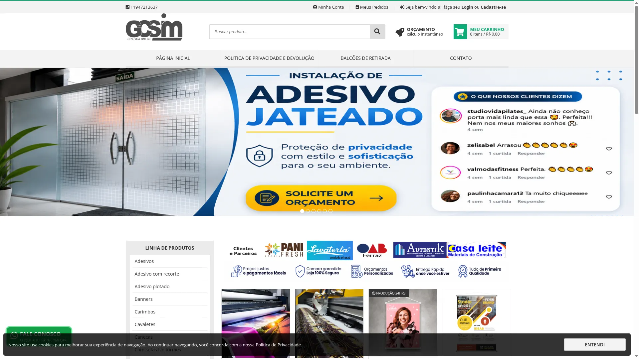Screen dimensions: 639x359
Task: Click Solicite um Orçamento banner button
Action: pyautogui.click(x=321, y=198)
